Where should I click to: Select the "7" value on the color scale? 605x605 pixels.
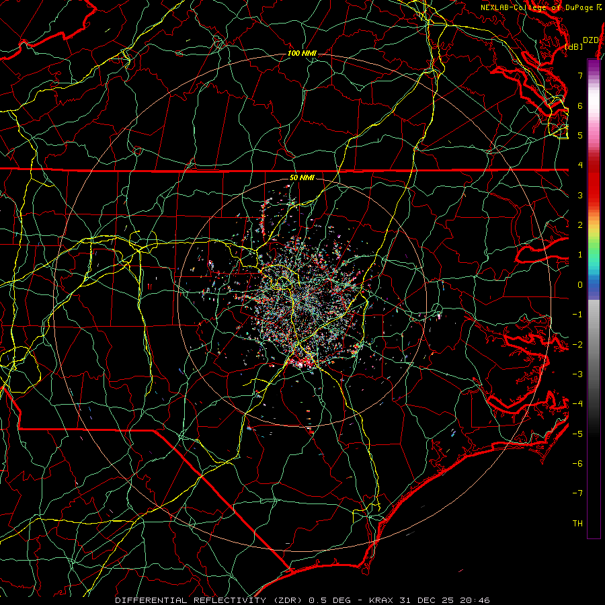[580, 75]
